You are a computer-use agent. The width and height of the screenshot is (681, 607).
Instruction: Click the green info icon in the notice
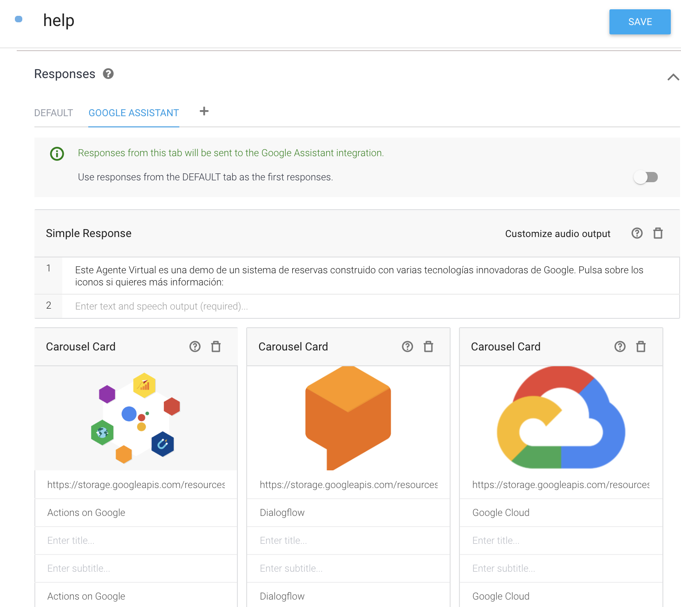(57, 153)
